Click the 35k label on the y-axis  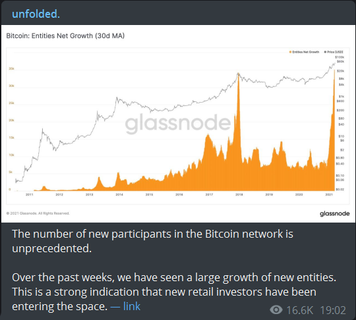pos(11,68)
